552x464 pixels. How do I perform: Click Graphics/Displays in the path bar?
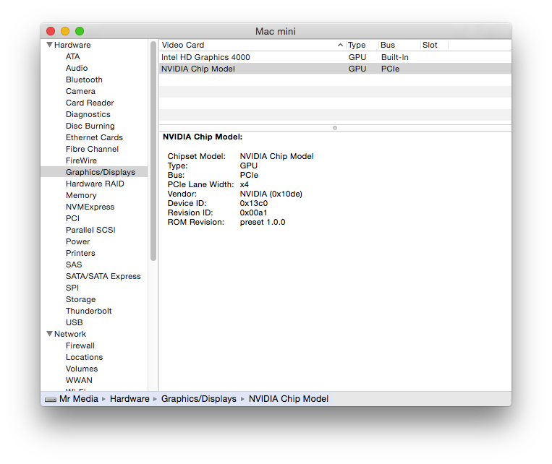point(199,398)
